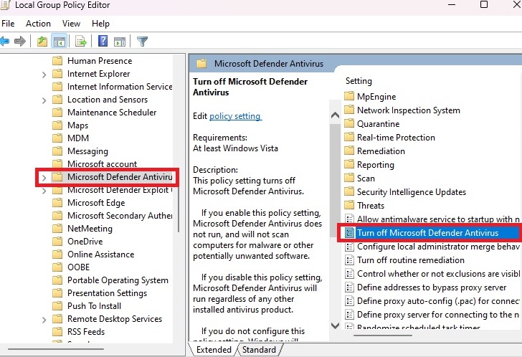Select Messaging in the tree
522x357 pixels.
coord(88,151)
